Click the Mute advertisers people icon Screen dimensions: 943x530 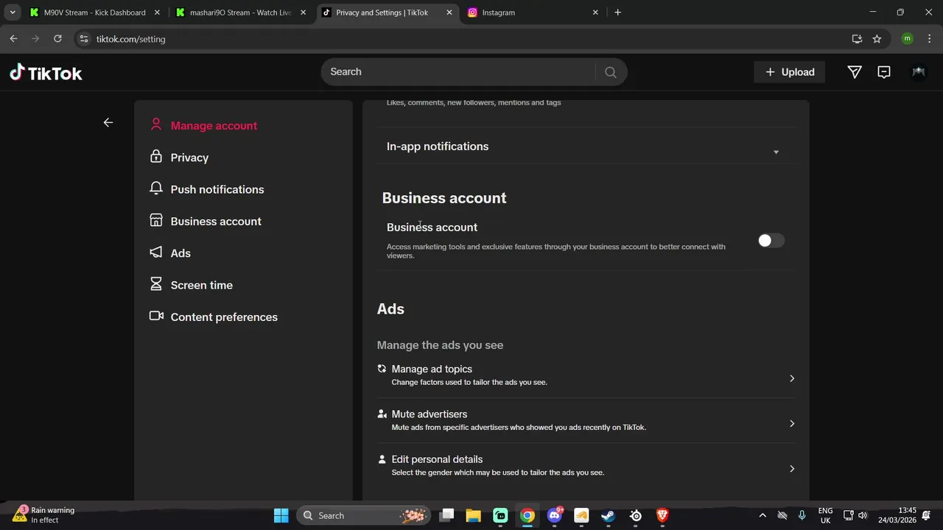(x=382, y=414)
